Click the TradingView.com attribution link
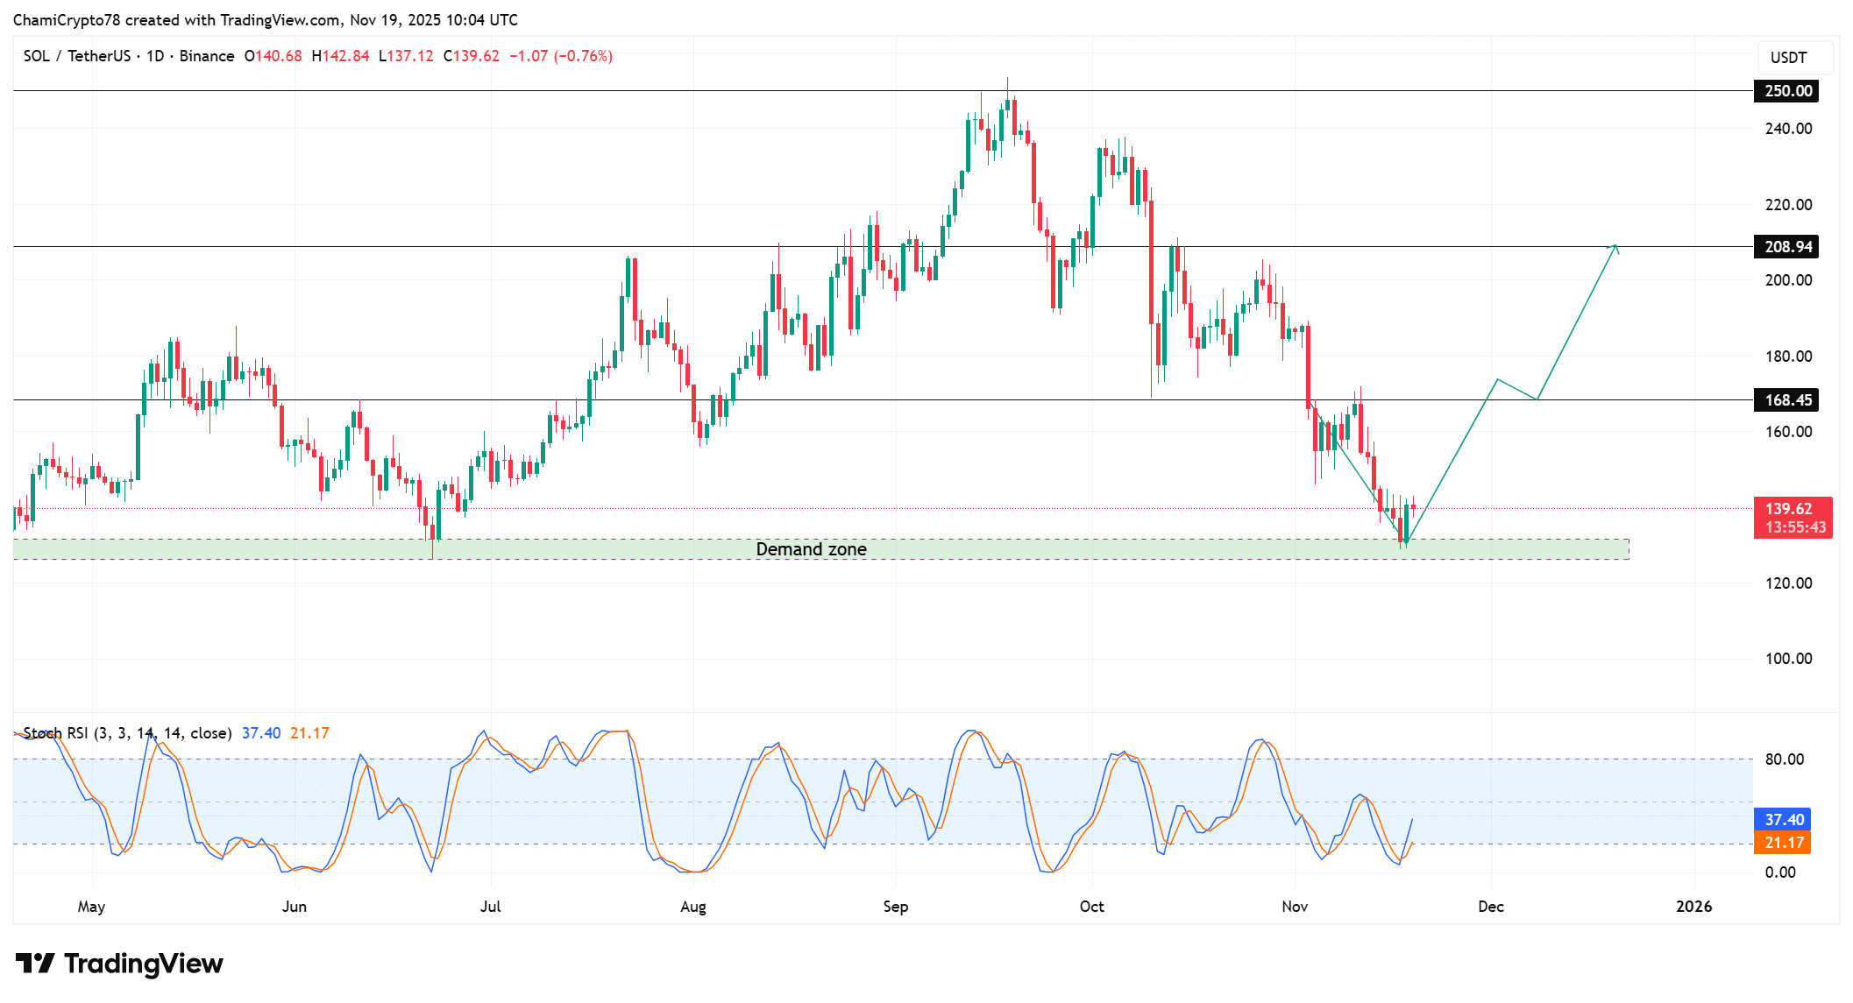The height and width of the screenshot is (1003, 1853). click(x=281, y=19)
